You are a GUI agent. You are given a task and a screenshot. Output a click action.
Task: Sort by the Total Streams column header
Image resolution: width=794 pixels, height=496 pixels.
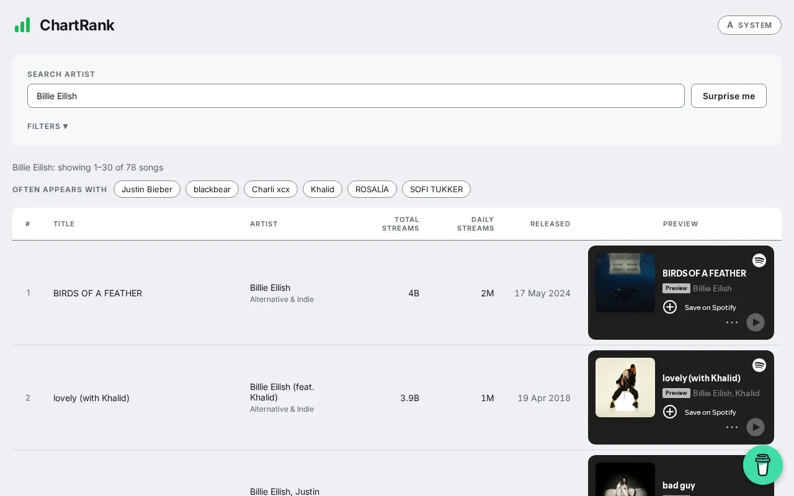pyautogui.click(x=401, y=224)
